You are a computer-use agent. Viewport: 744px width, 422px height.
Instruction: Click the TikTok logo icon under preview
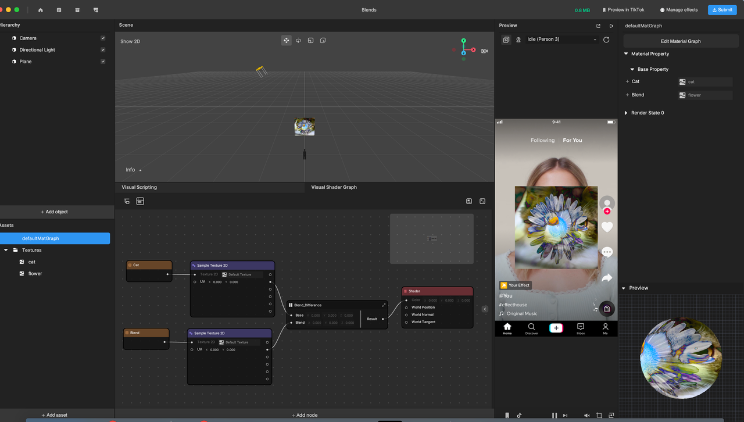tap(519, 415)
